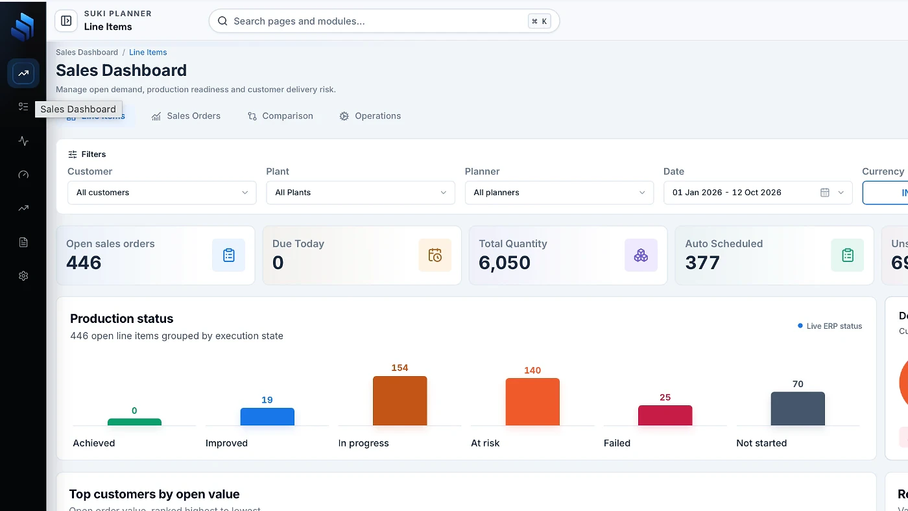Click the Open sales orders clipboard icon
The width and height of the screenshot is (908, 511).
tap(228, 255)
